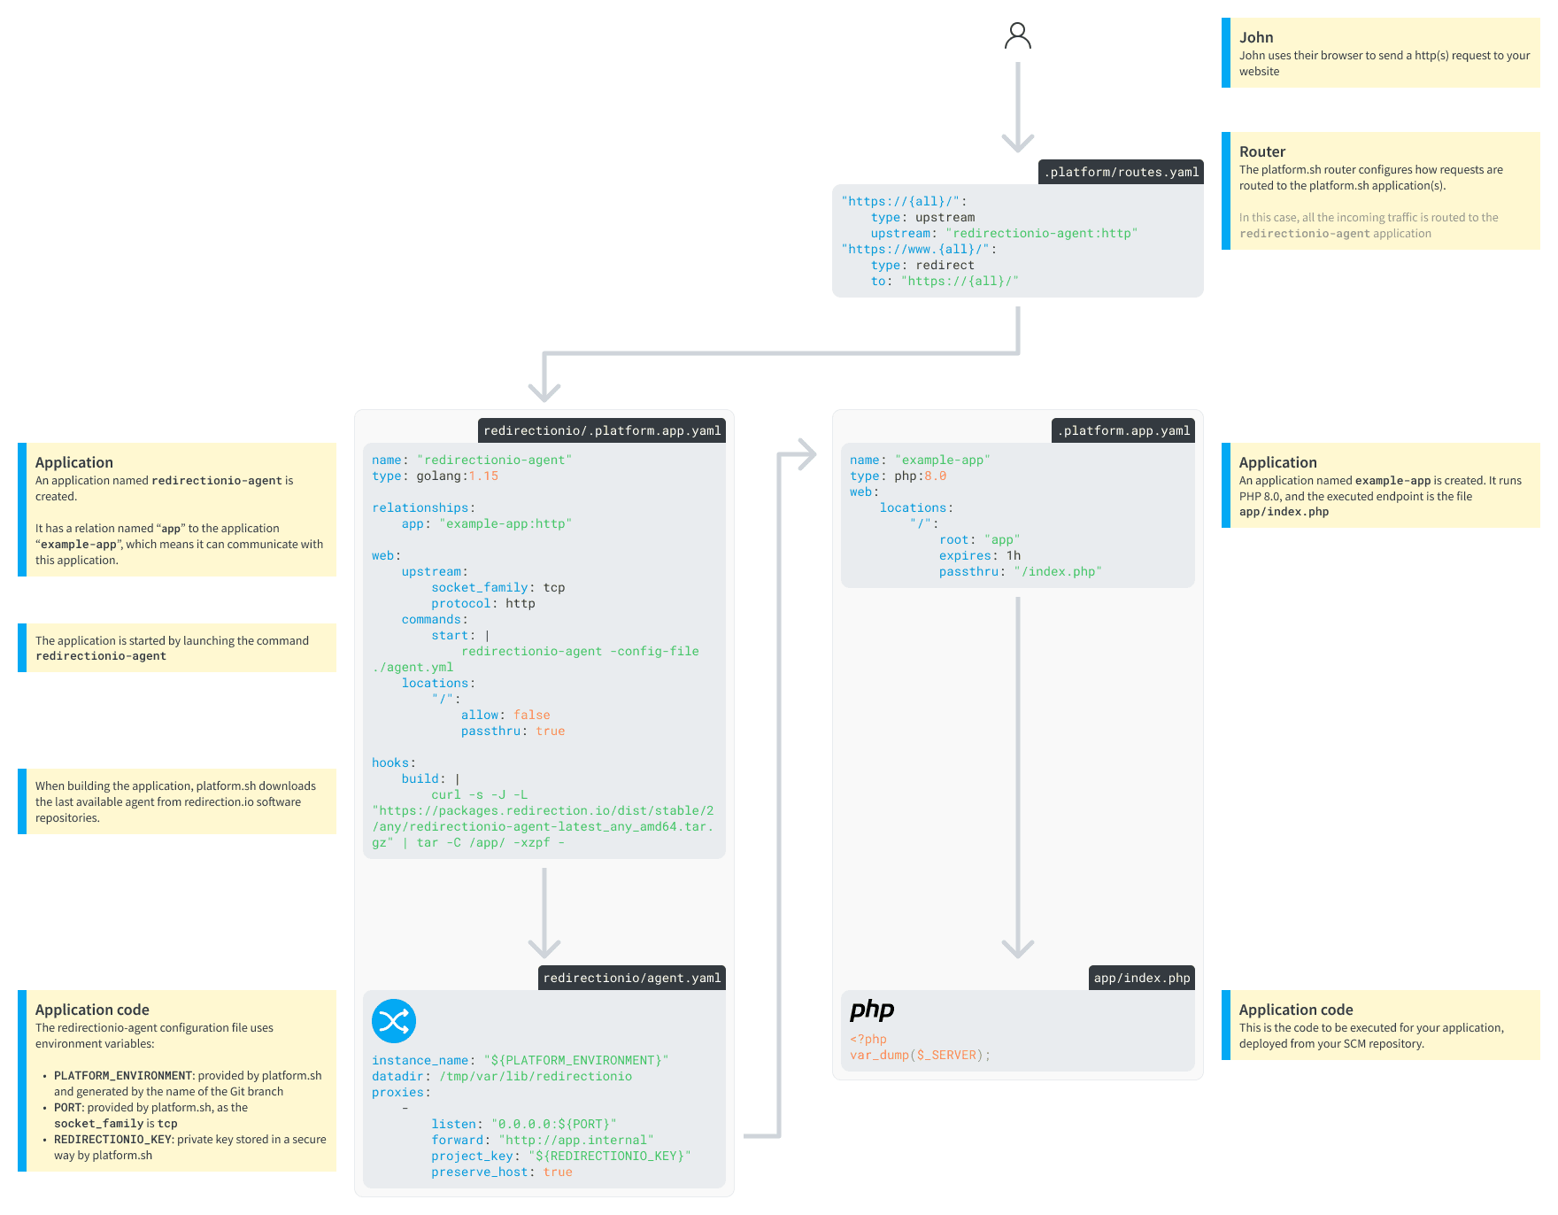
Task: Click the preserve_host: true line
Action: pyautogui.click(x=502, y=1172)
